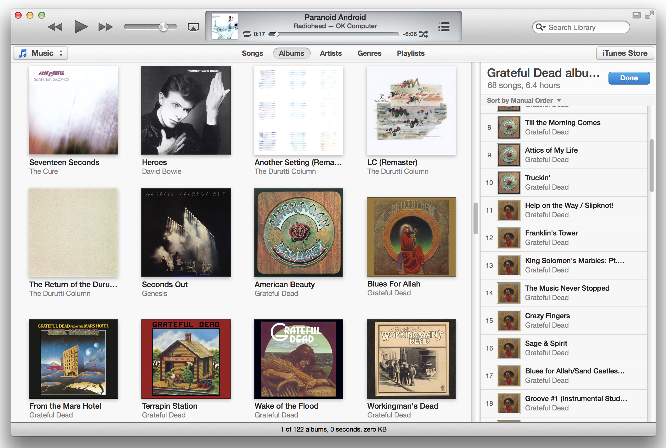Viewport: 666px width, 448px height.
Task: Open the AirPlay output icon
Action: coord(193,27)
